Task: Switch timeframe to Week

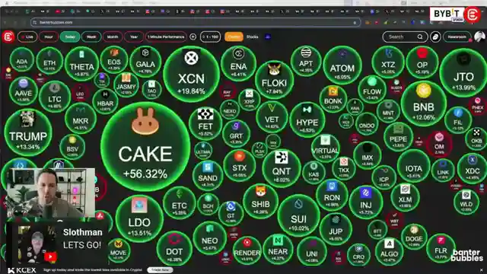Action: point(91,37)
